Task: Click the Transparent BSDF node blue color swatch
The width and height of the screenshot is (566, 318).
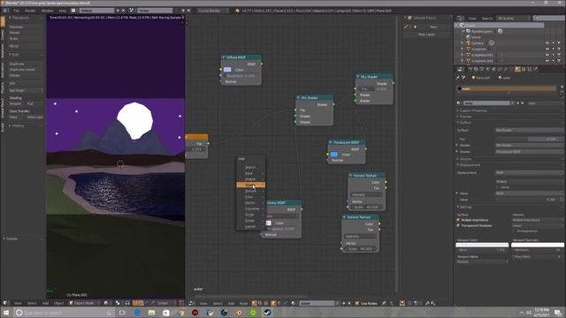Action: 334,155
